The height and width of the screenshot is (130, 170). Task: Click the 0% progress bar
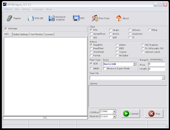(x=45, y=118)
